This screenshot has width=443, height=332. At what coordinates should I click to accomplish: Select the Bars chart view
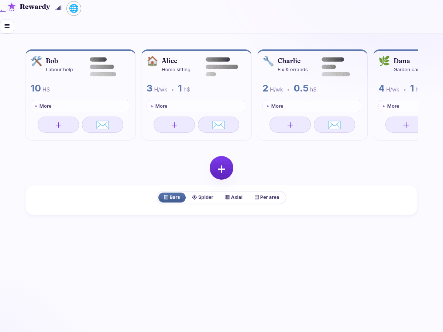pyautogui.click(x=172, y=197)
